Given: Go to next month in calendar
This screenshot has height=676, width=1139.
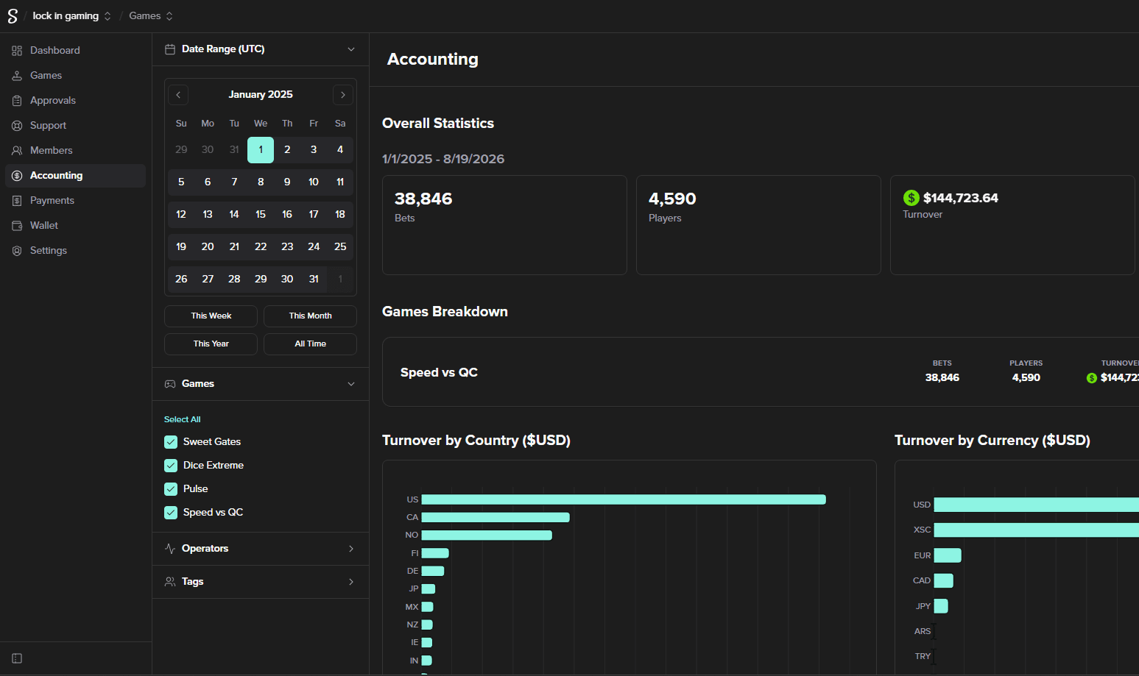Looking at the screenshot, I should [x=343, y=95].
